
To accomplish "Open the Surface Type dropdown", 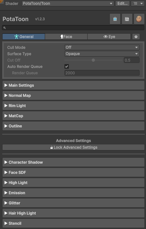I will tap(102, 54).
